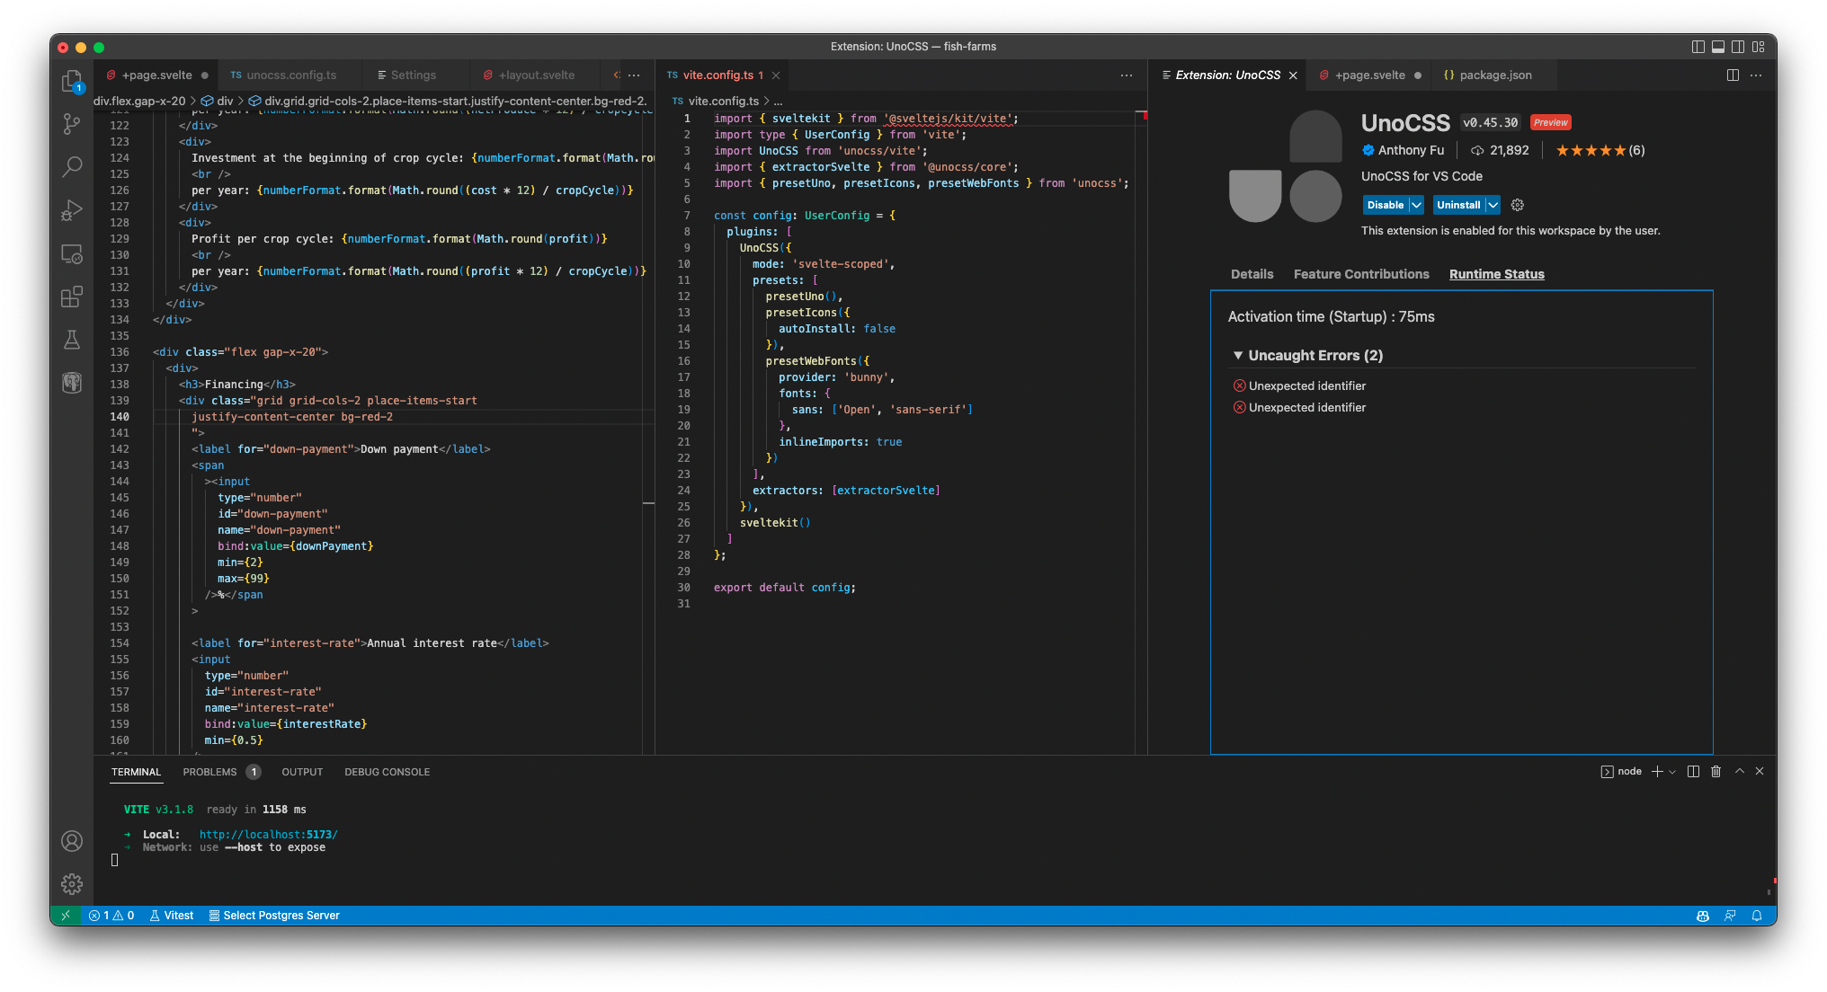
Task: Open the Explorer view in activity bar
Action: click(72, 82)
